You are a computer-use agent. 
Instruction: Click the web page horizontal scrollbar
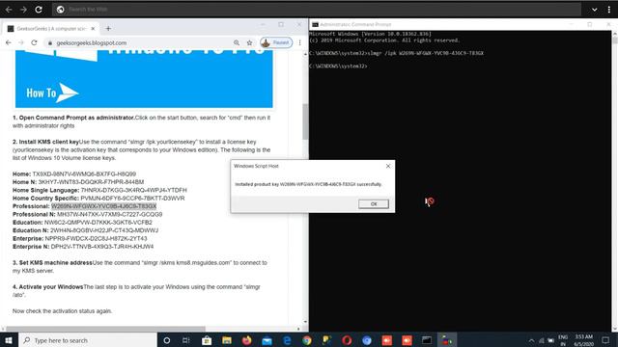point(105,329)
